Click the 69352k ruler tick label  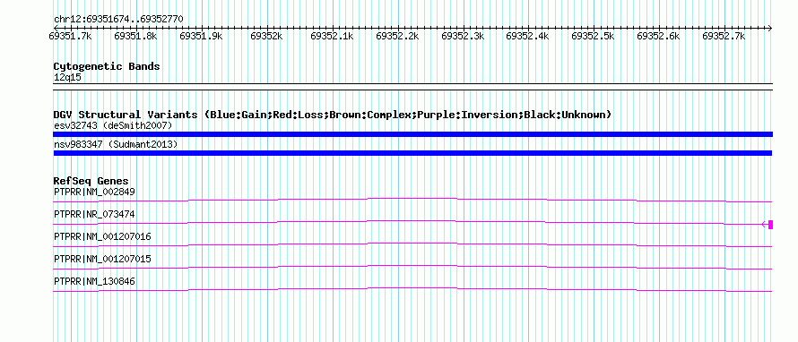266,36
